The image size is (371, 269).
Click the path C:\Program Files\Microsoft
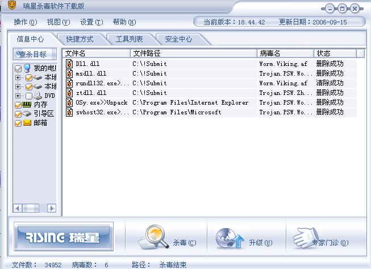177,112
